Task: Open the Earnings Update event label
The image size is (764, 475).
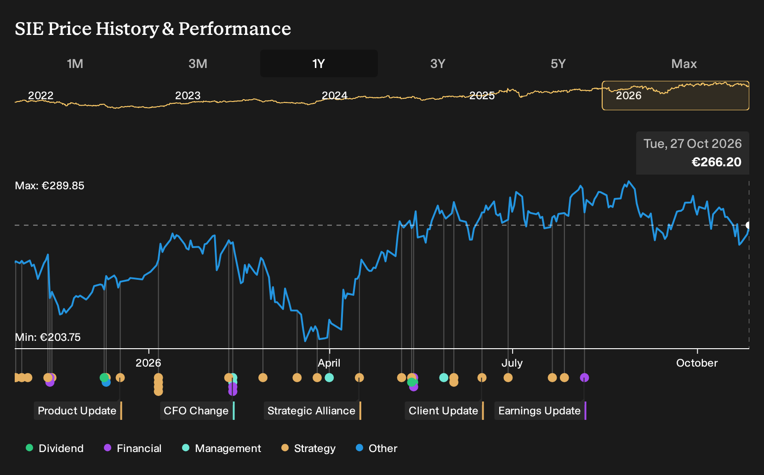Action: pyautogui.click(x=540, y=411)
